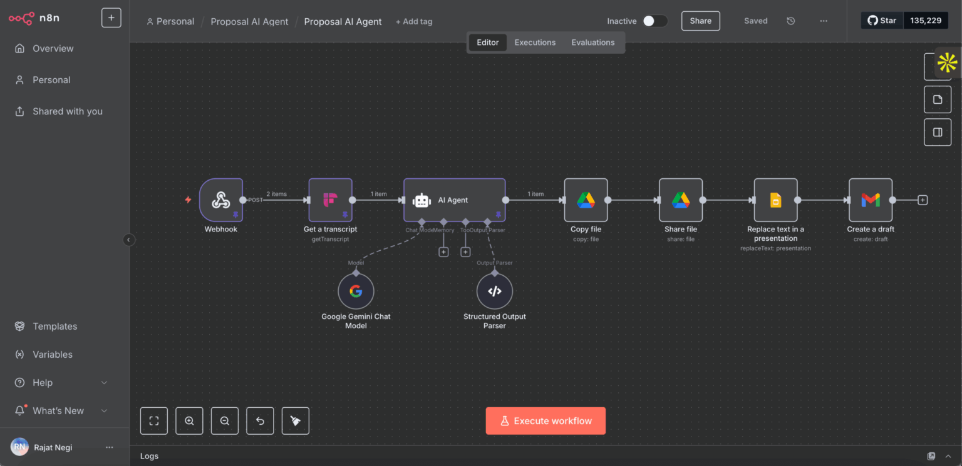
Task: Switch to the Executions tab
Action: (535, 43)
